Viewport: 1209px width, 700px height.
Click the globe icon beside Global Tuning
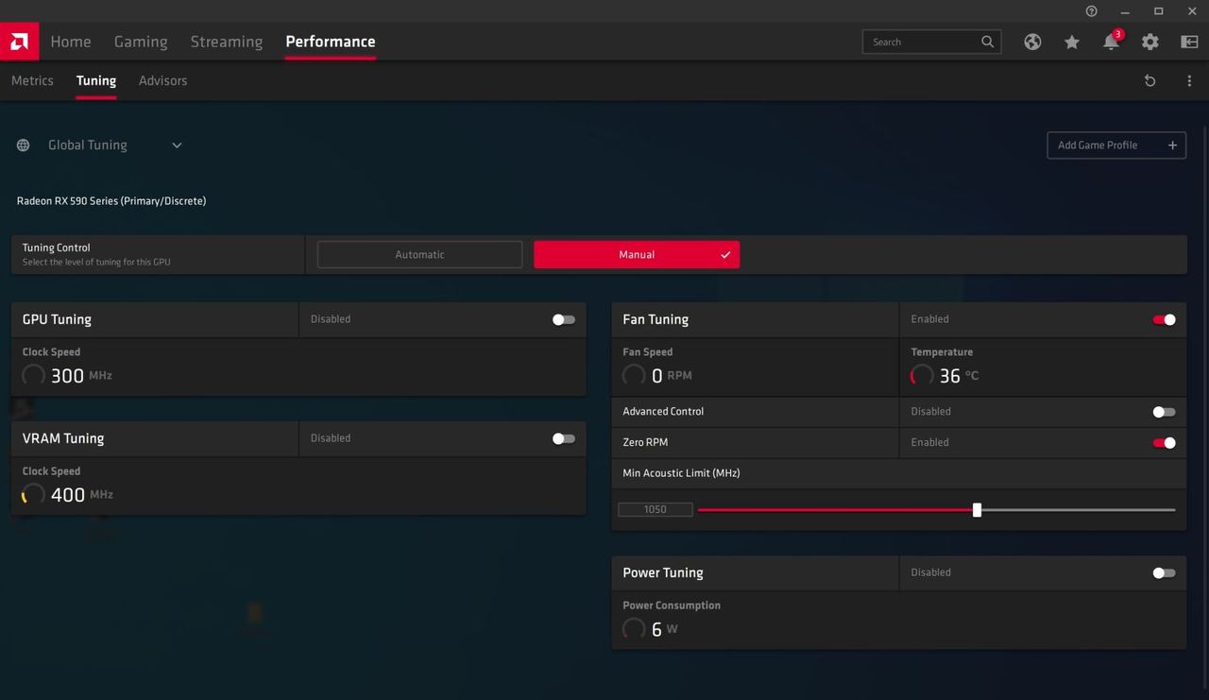(24, 145)
